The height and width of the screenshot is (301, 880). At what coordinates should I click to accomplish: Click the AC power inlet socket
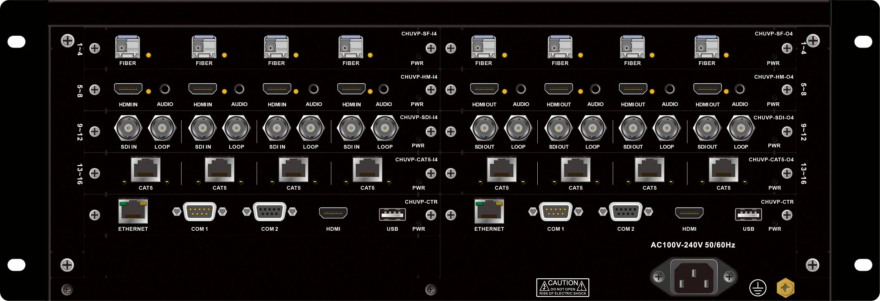693,276
